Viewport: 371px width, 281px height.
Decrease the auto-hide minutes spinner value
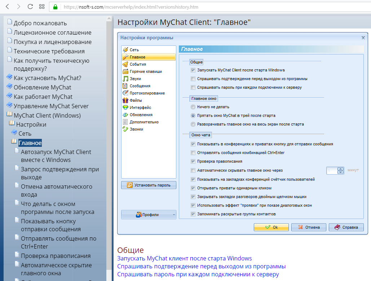(x=340, y=172)
